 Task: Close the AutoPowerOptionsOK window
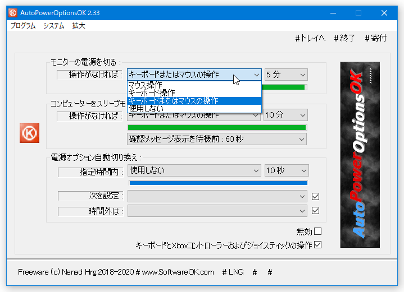[x=384, y=13]
